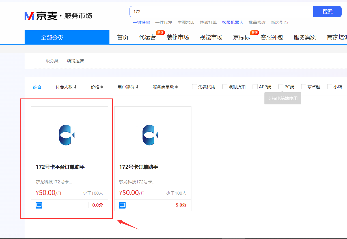Viewport: 347px width, 239px height.
Task: Switch to the 装修市场 tab
Action: (x=178, y=37)
